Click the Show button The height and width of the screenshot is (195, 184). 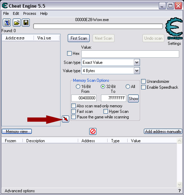tap(133, 99)
